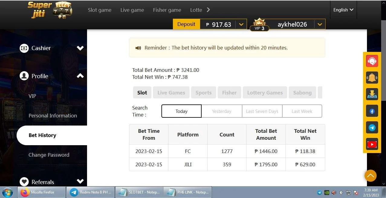
Task: Open the balance dropdown arrow
Action: [241, 24]
